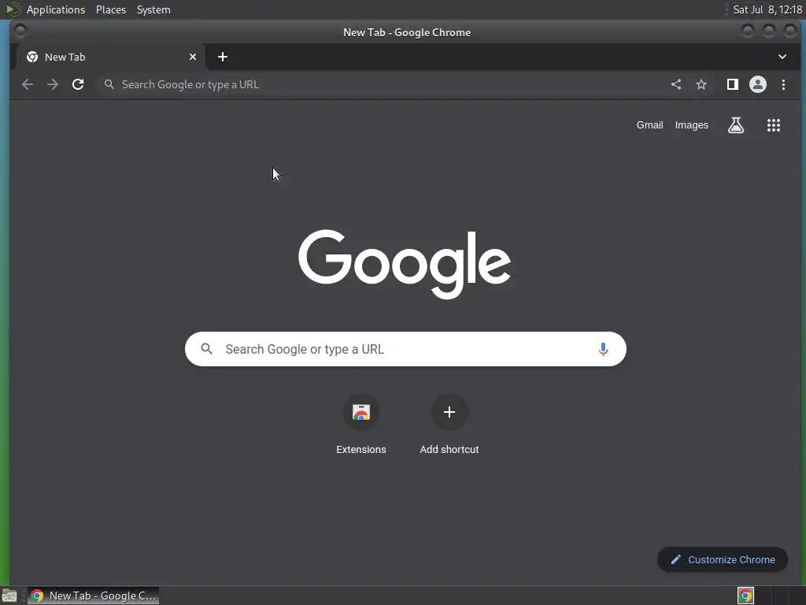Reload the current page
Image resolution: width=806 pixels, height=605 pixels.
coord(78,84)
